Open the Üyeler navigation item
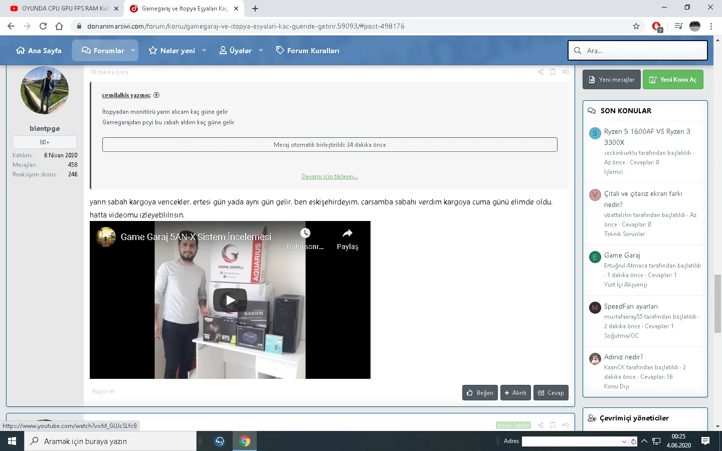Image resolution: width=722 pixels, height=451 pixels. (x=236, y=51)
